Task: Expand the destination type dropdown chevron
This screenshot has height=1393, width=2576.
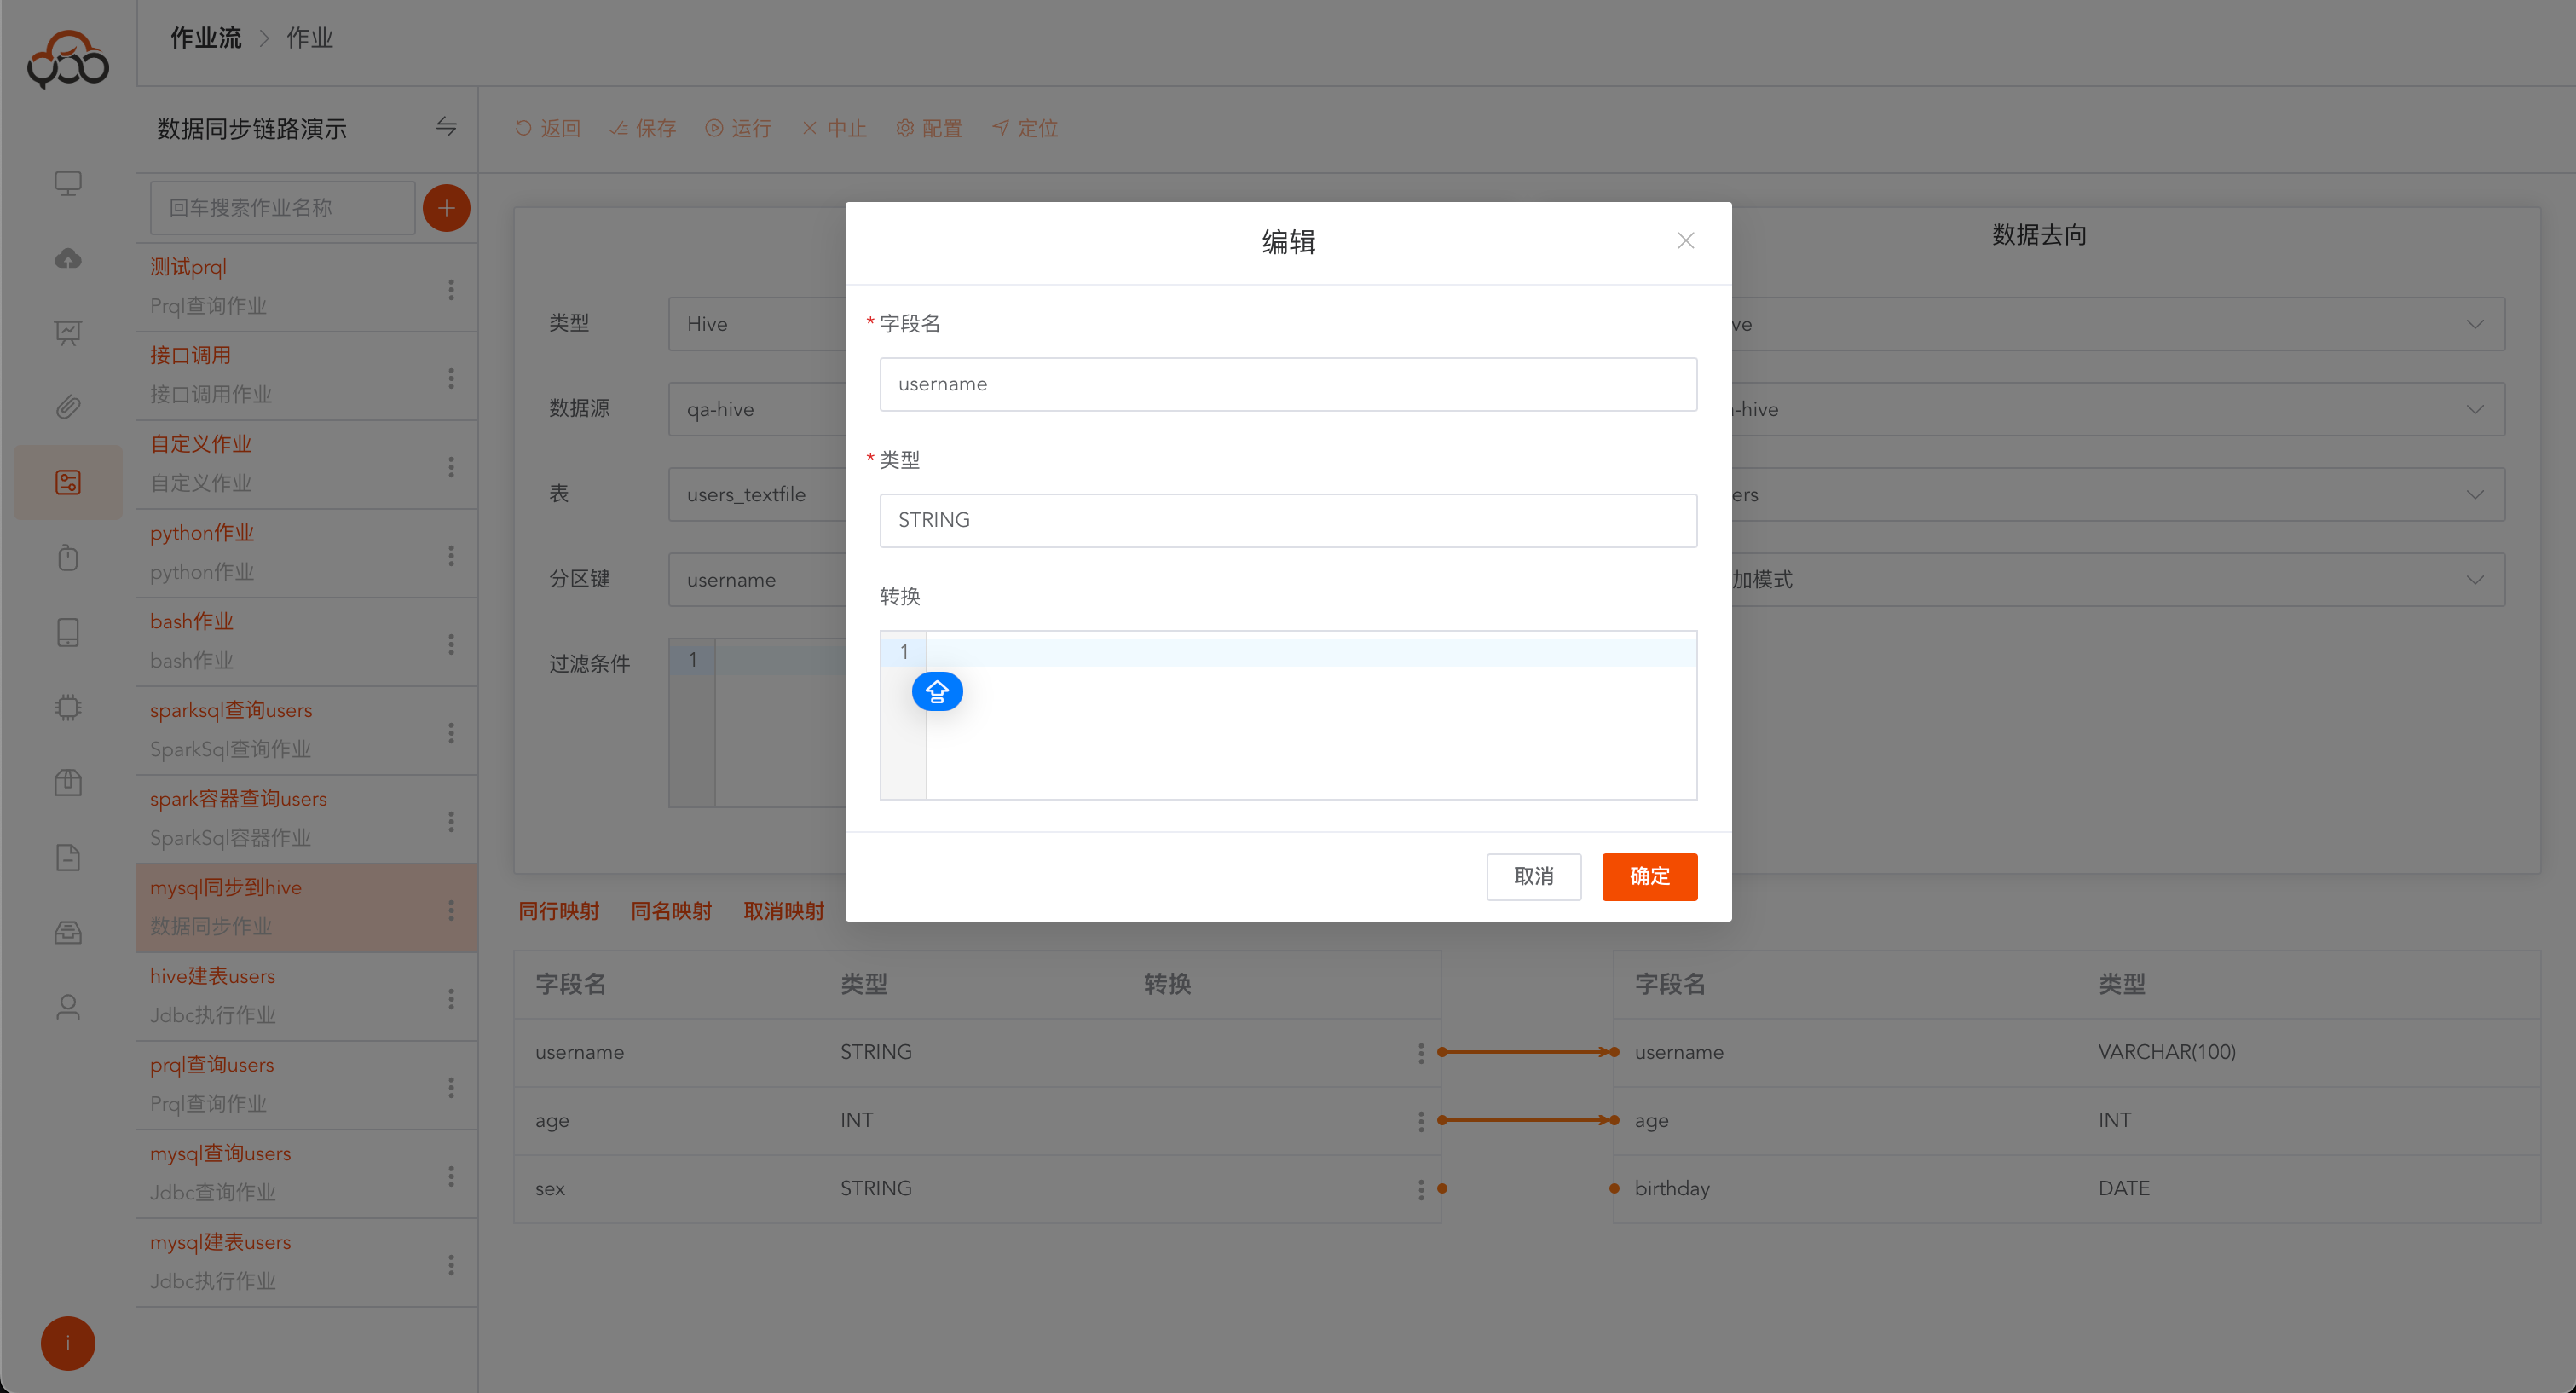Action: [2474, 324]
